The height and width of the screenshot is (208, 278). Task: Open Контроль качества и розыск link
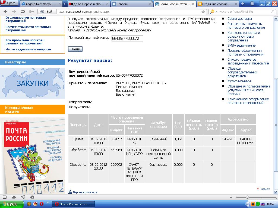click(x=244, y=37)
